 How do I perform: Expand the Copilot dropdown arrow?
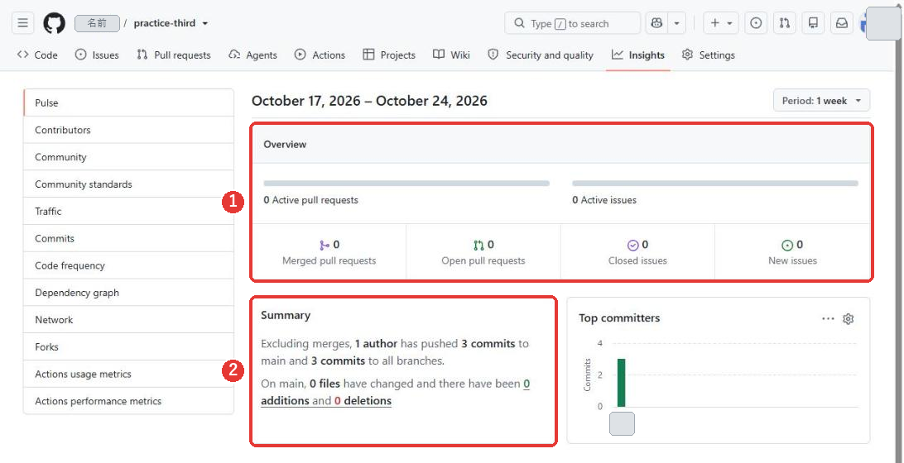point(676,24)
